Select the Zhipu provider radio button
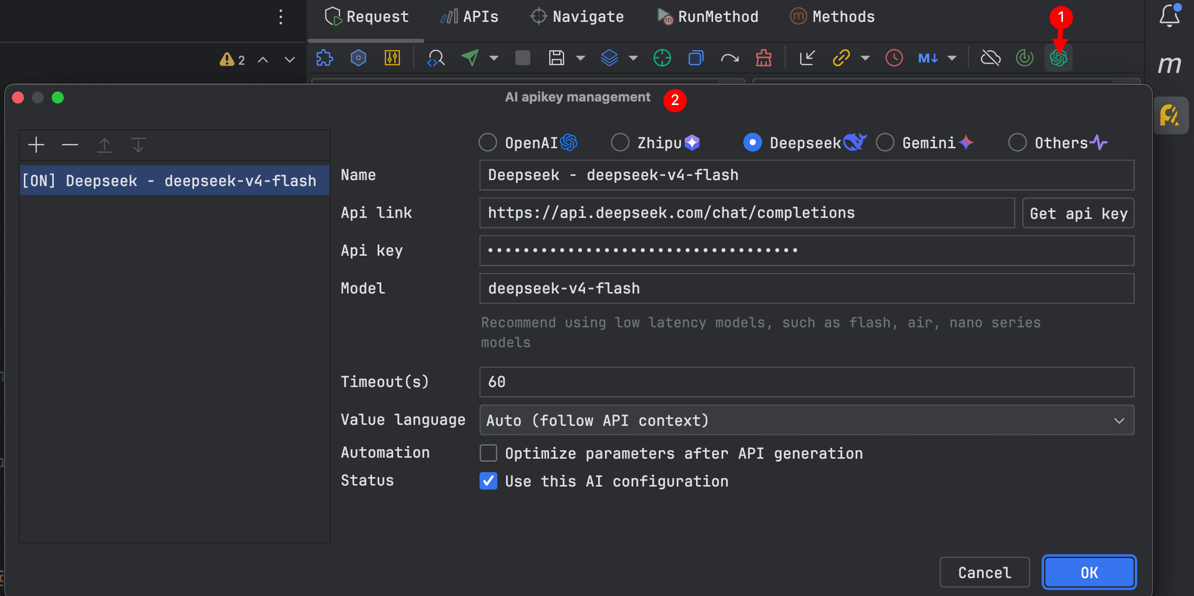1194x596 pixels. click(620, 142)
